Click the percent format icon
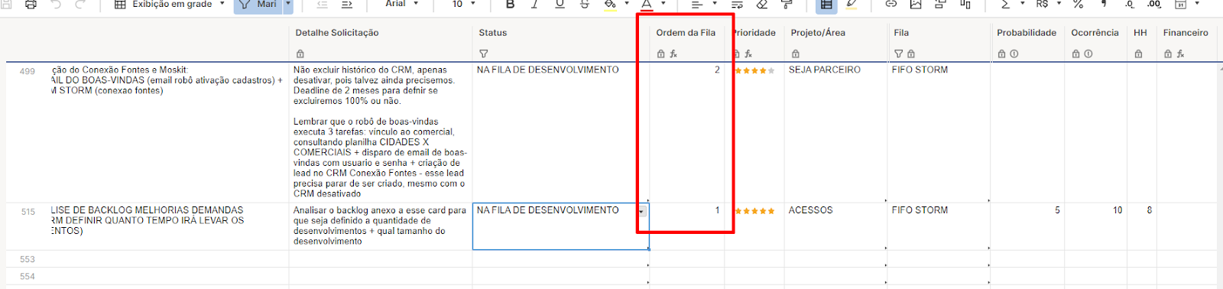 click(x=1078, y=4)
